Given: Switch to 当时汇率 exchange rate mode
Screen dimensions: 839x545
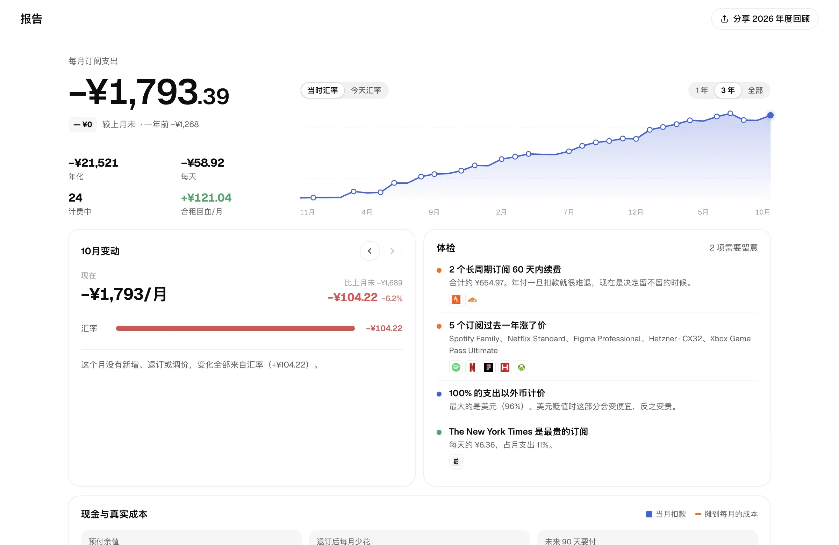Looking at the screenshot, I should 323,90.
